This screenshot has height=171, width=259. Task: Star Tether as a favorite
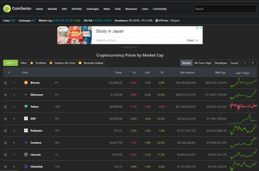click(5, 107)
